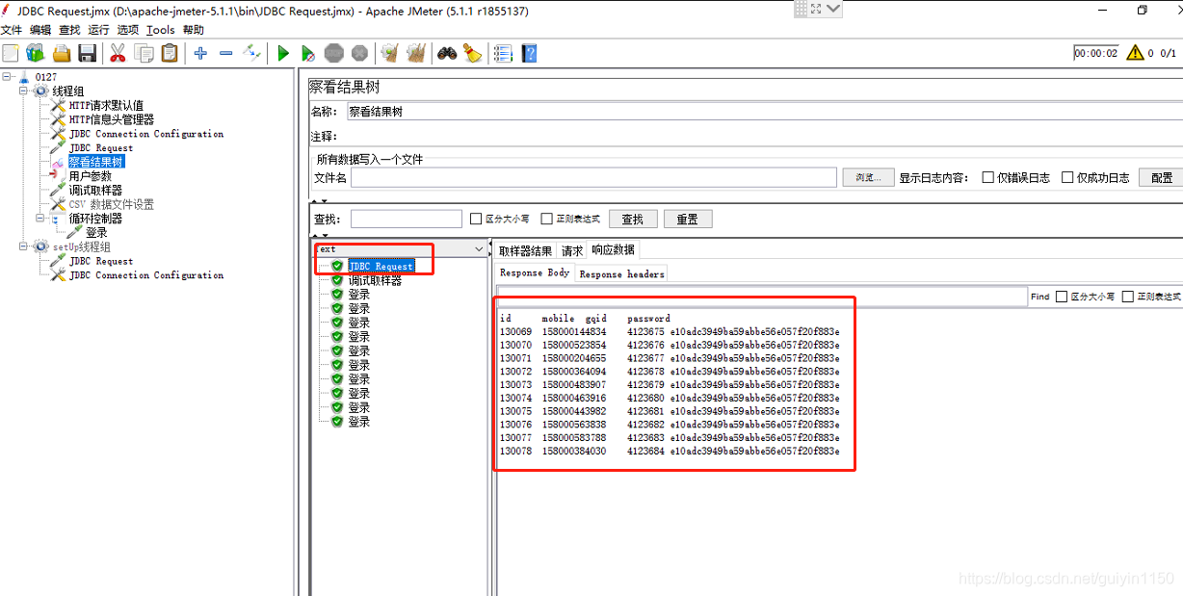Click the Clear All toolbar icon
Screen dimensions: 1183x596
416,53
